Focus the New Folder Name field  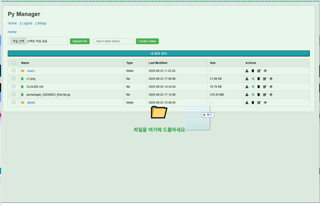click(114, 41)
